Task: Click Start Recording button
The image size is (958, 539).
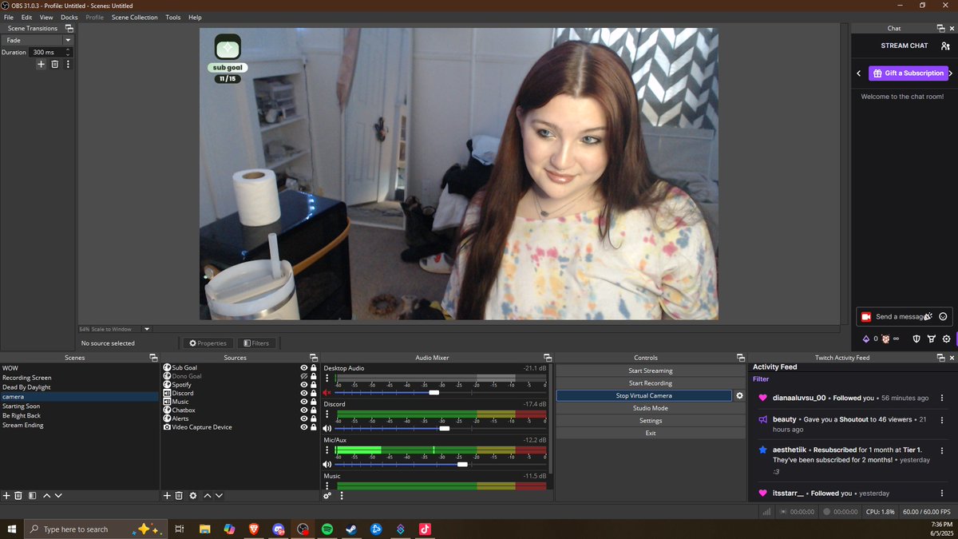Action: [651, 383]
